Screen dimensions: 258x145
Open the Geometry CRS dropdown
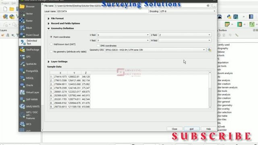coord(155,50)
